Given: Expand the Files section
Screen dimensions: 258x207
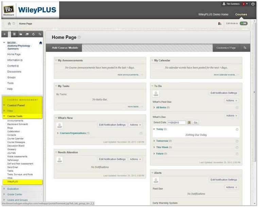Looking at the screenshot, I should click(4, 111).
